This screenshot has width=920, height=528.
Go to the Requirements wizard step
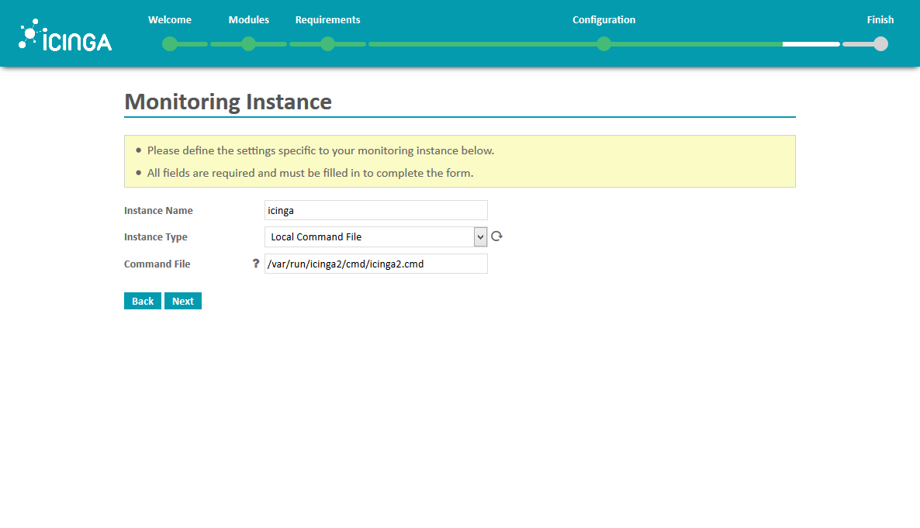coord(327,20)
